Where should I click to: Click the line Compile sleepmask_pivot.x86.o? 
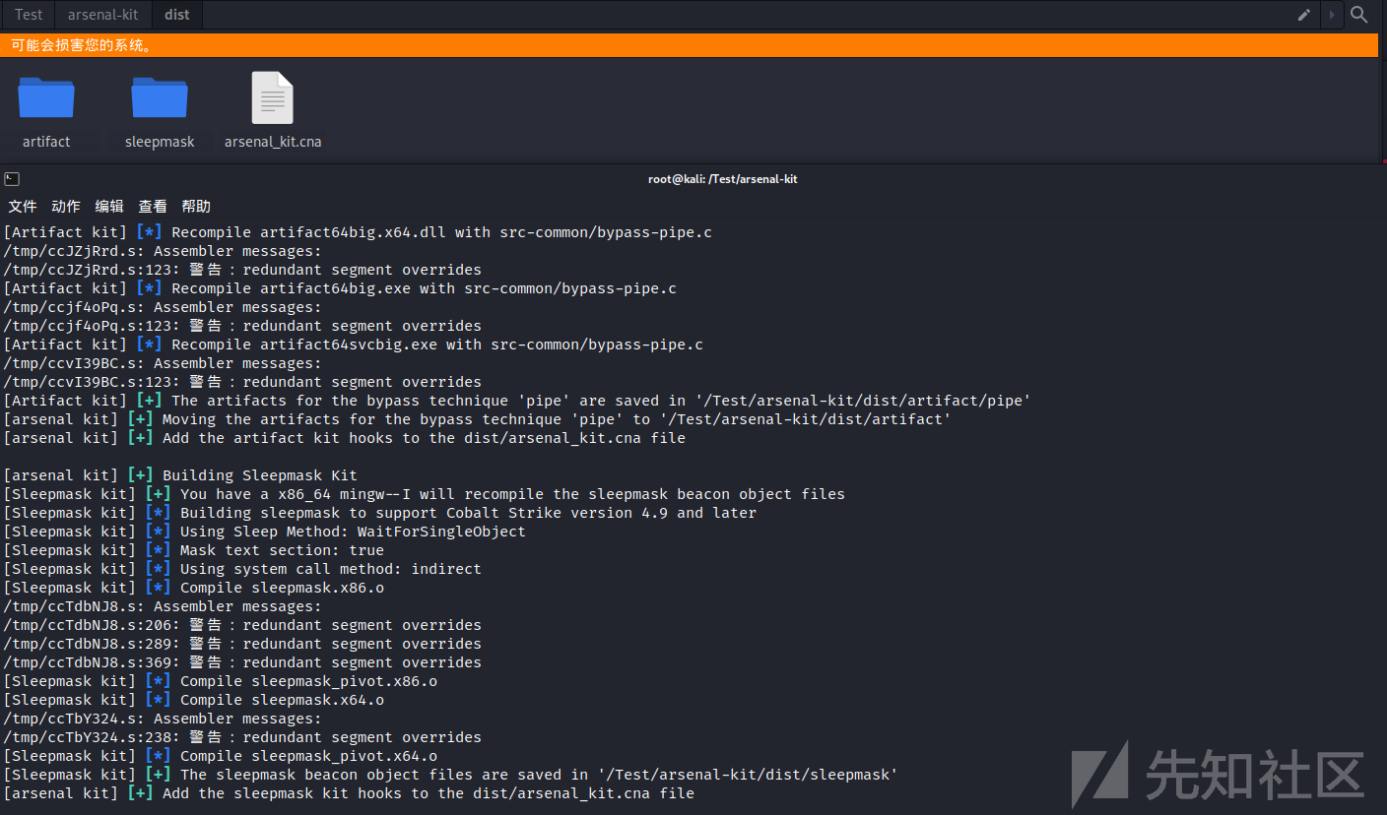221,681
